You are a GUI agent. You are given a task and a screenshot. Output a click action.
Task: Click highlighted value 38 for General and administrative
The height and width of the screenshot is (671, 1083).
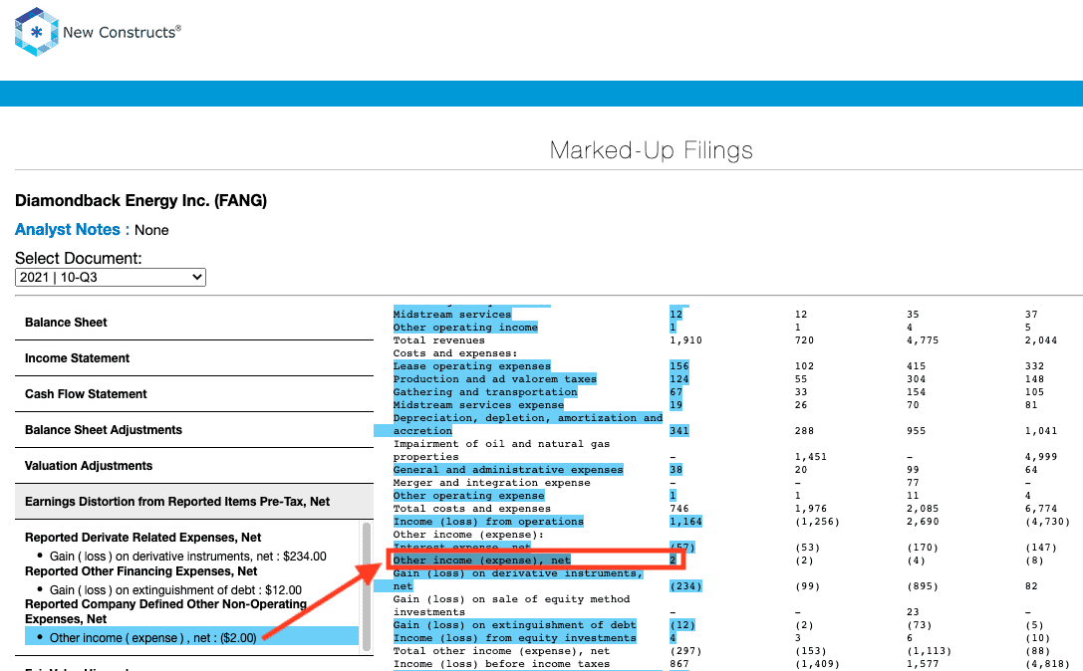677,470
